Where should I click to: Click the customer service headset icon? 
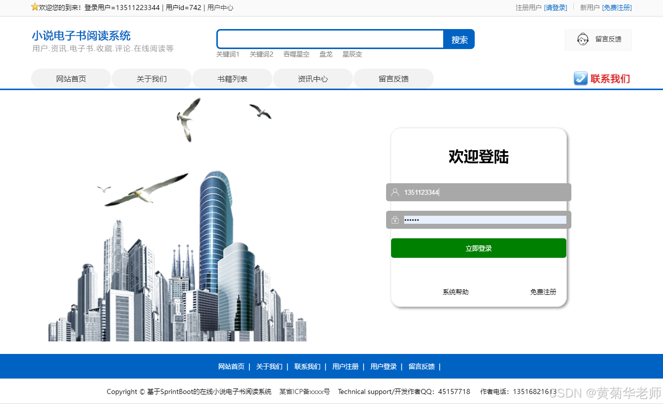tap(582, 39)
